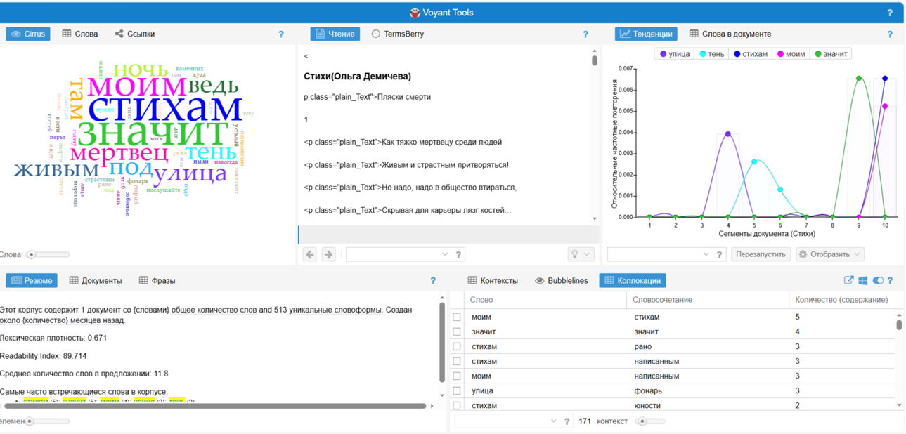Screen dimensions: 906x434
Task: Click the word стихам in the Cirrus cloud
Action: click(166, 108)
